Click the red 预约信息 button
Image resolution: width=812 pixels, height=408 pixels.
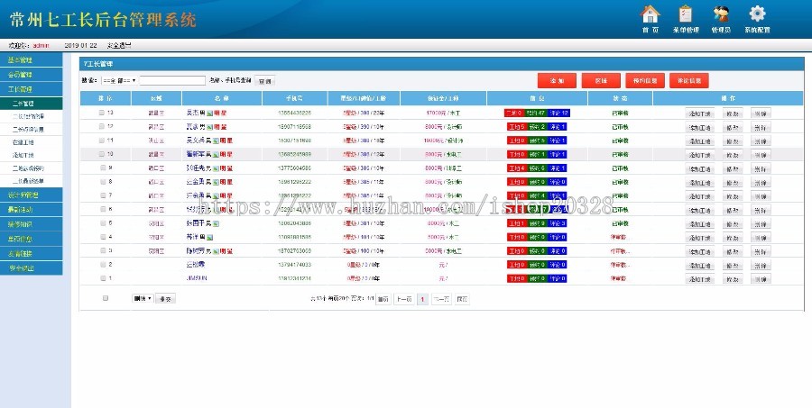coord(645,81)
